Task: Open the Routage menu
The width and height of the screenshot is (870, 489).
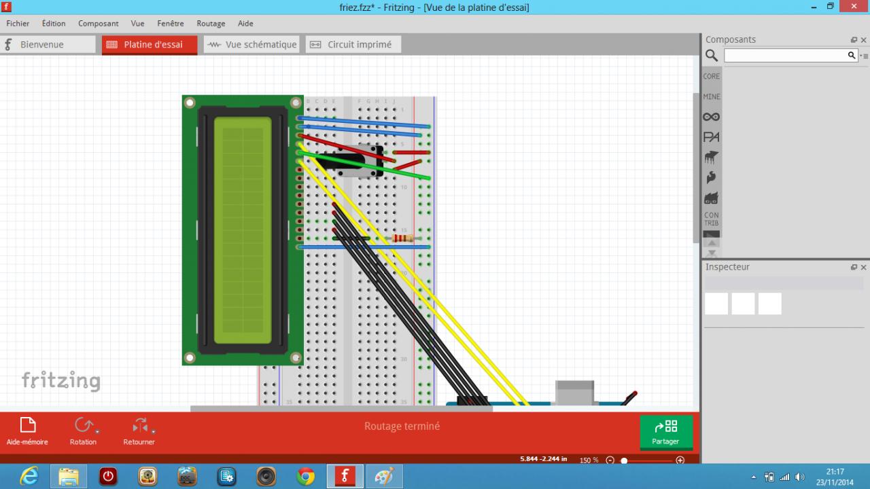Action: coord(211,23)
